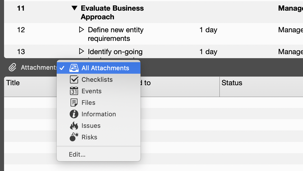
Task: Select task row number 12
Action: click(x=21, y=30)
